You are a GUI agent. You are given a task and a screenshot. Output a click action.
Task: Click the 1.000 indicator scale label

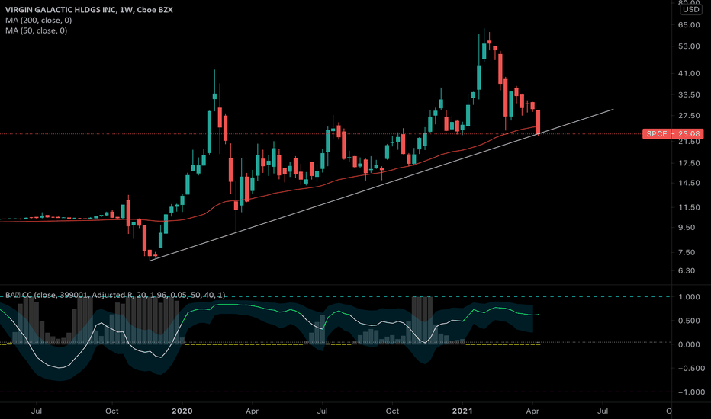pyautogui.click(x=689, y=296)
